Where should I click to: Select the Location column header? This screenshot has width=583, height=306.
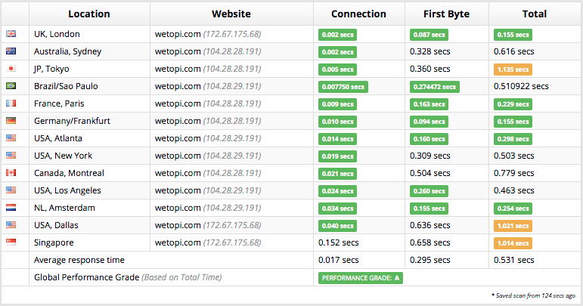pos(89,14)
